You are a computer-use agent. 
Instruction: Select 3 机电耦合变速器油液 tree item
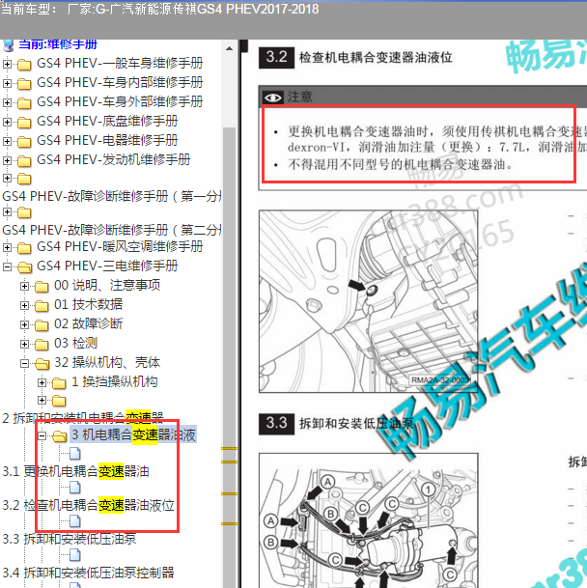(133, 435)
